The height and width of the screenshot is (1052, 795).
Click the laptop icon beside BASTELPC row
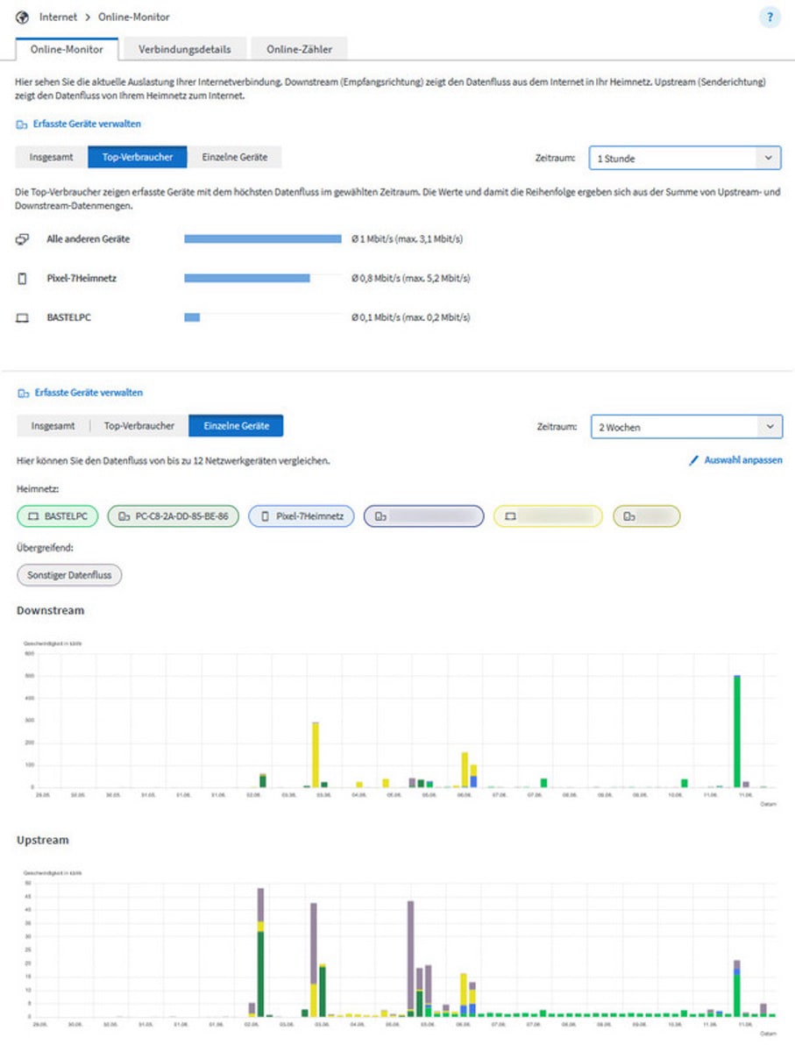[23, 318]
